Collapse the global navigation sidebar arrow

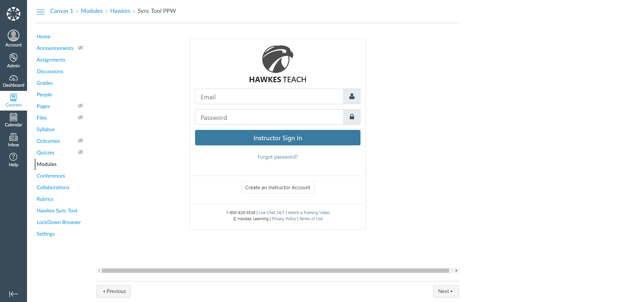(x=14, y=294)
